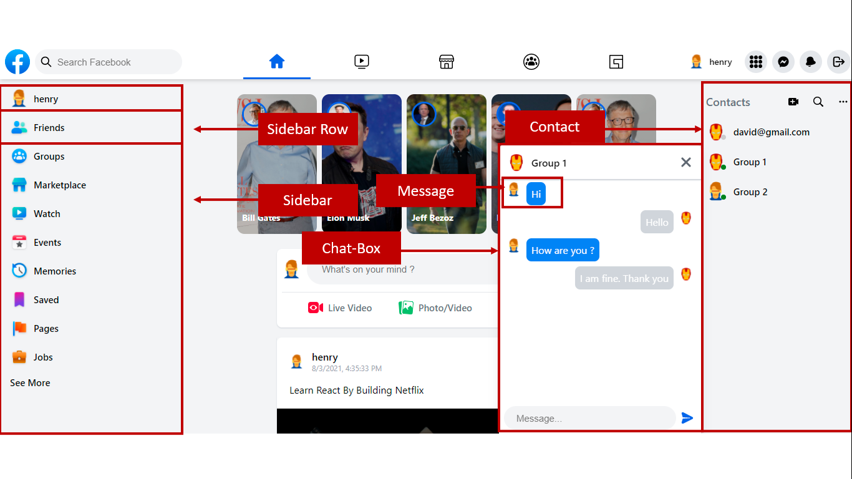Click the What's on your mind field

pos(402,269)
